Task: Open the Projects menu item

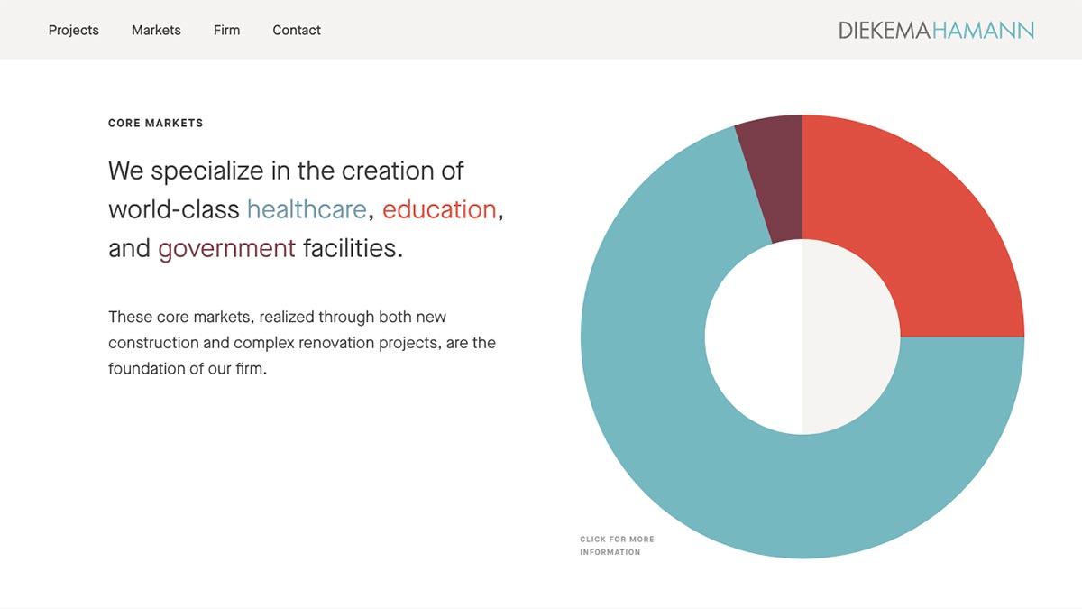Action: pos(74,30)
